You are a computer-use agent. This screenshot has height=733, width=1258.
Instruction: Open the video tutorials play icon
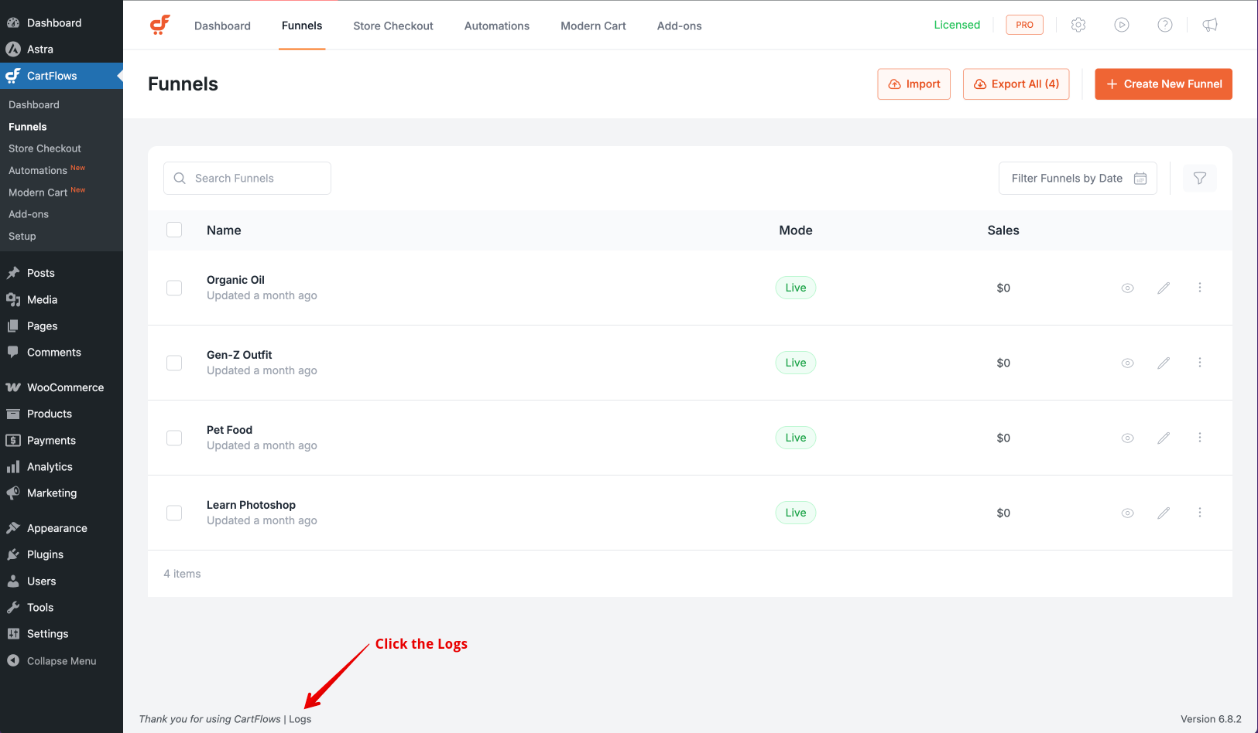[x=1122, y=25]
